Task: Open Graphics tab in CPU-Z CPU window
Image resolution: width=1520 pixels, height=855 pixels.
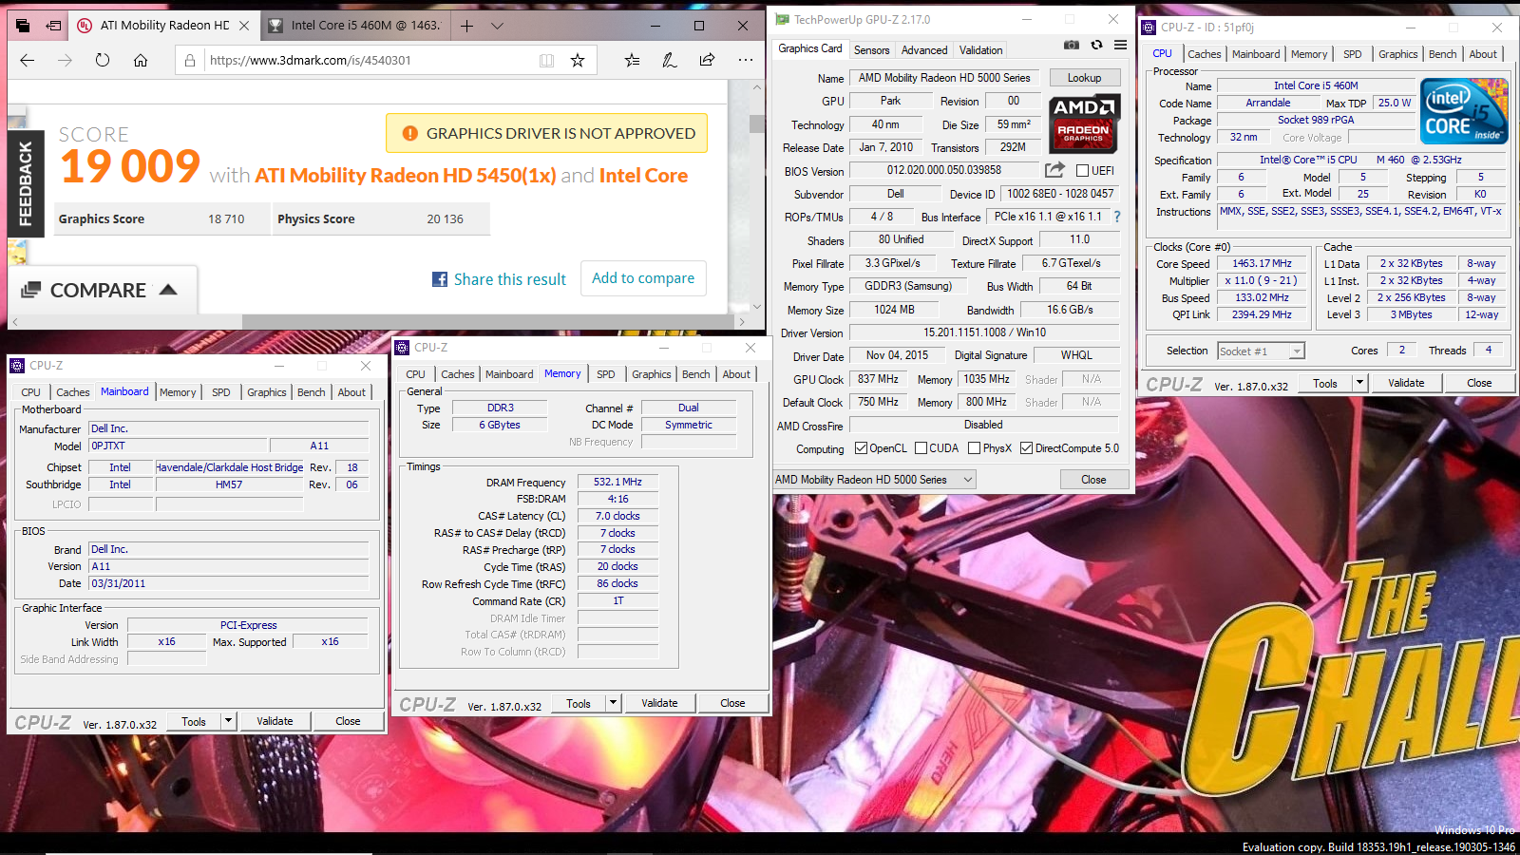Action: [1397, 54]
